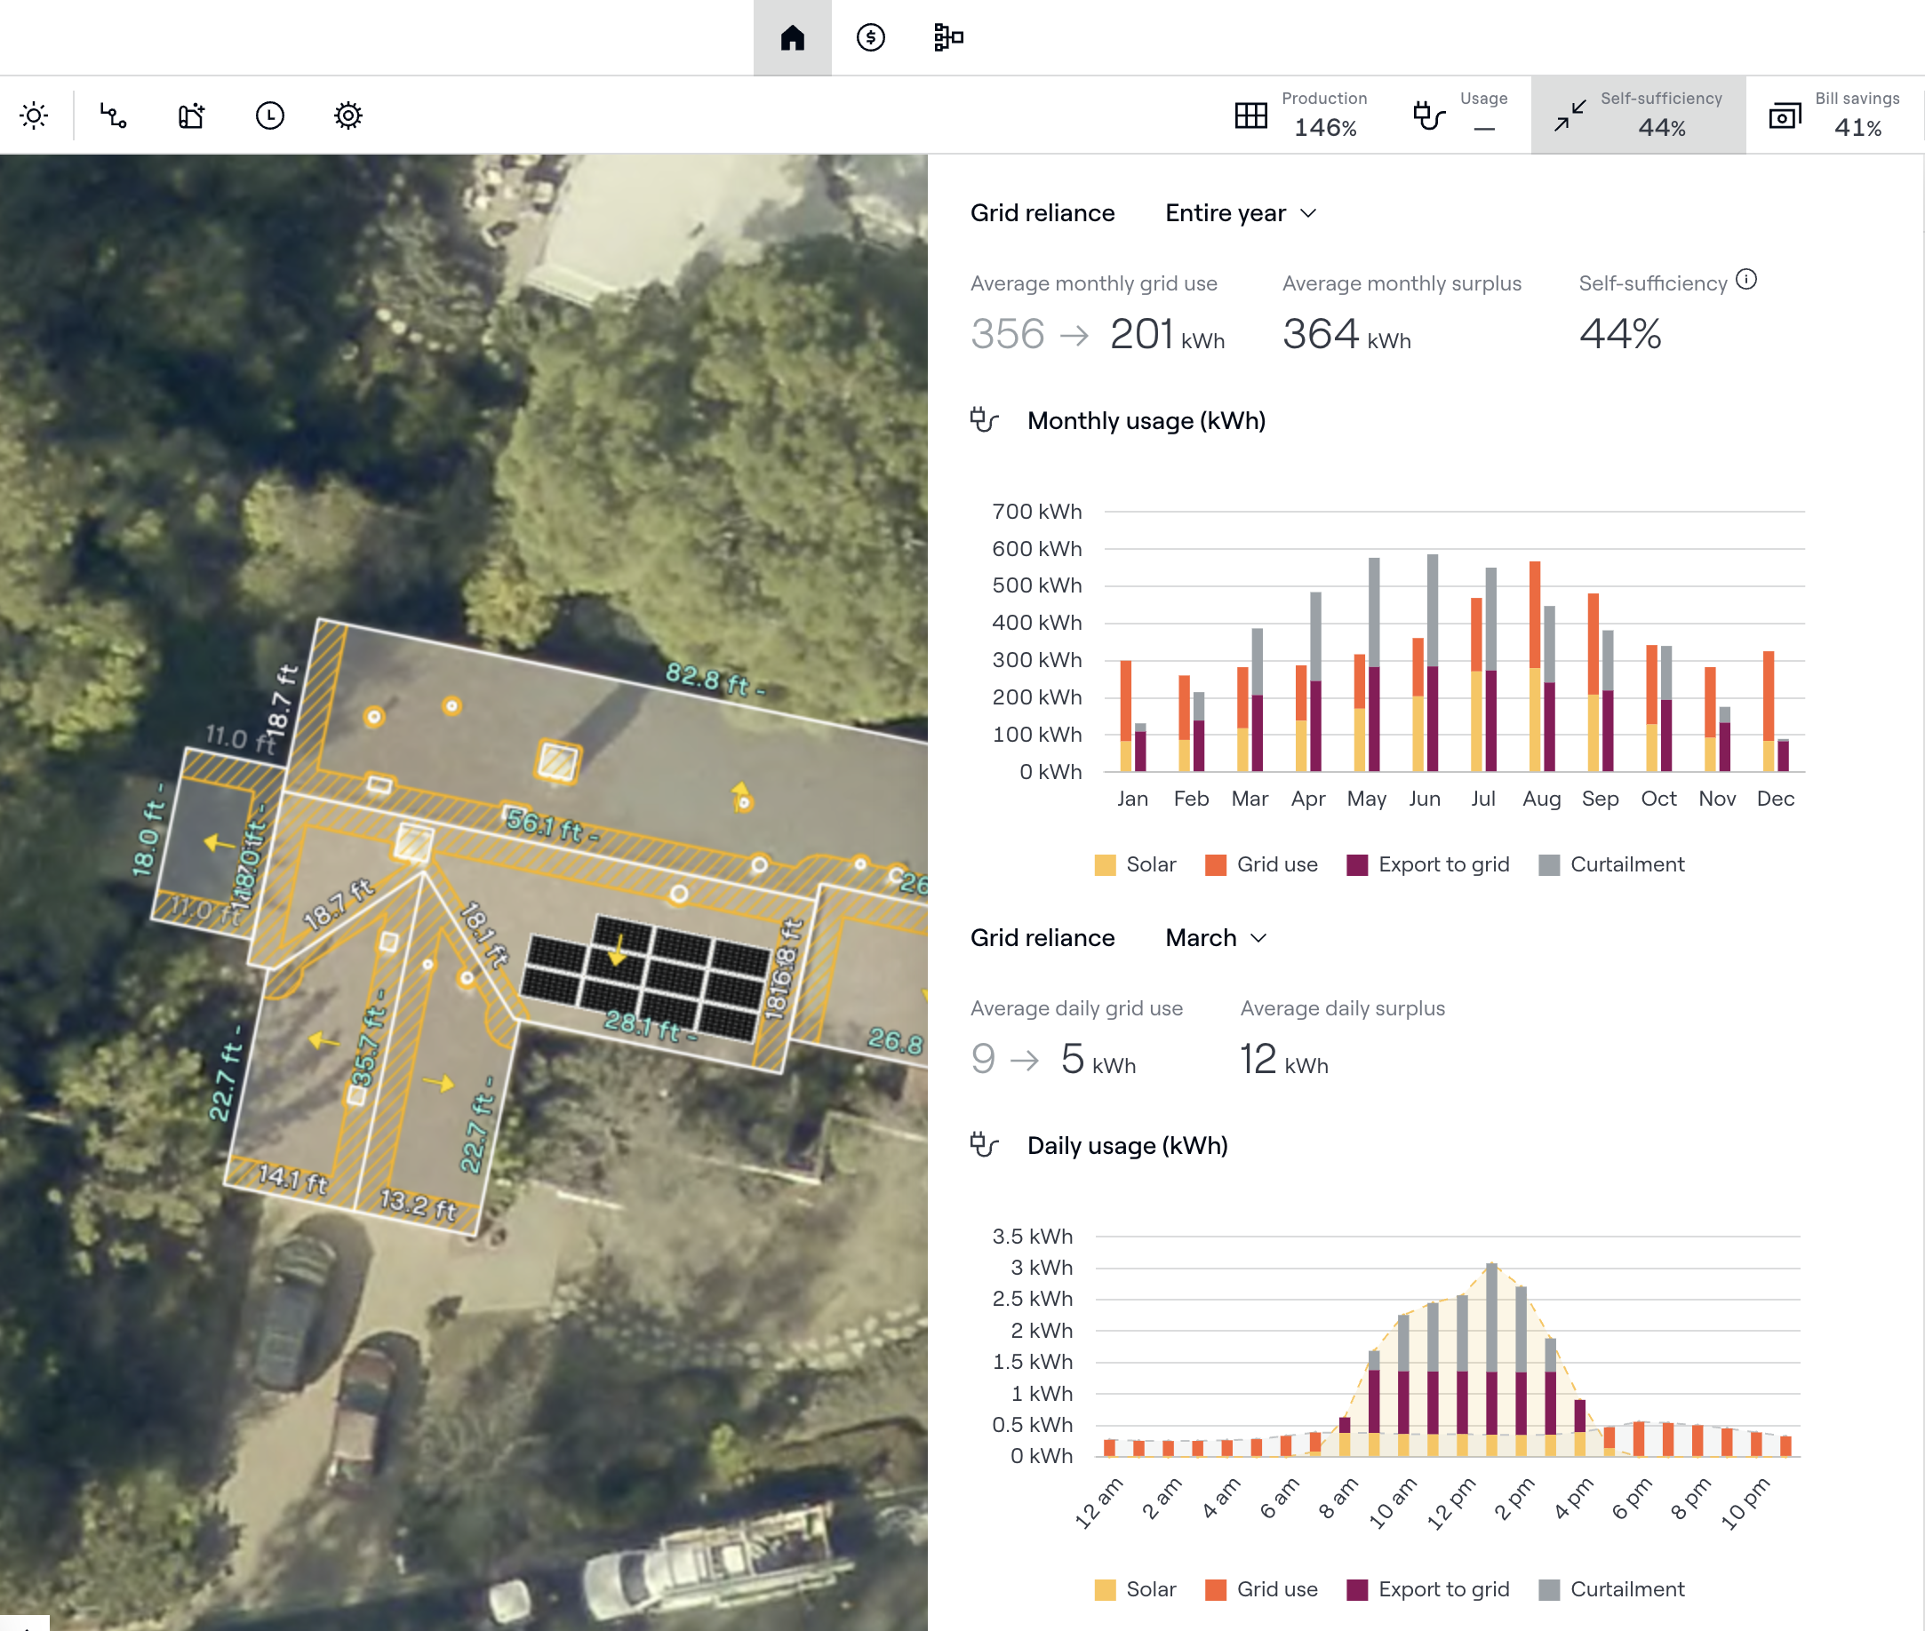Image resolution: width=1925 pixels, height=1631 pixels.
Task: Click the plug Usage icon
Action: click(1429, 115)
